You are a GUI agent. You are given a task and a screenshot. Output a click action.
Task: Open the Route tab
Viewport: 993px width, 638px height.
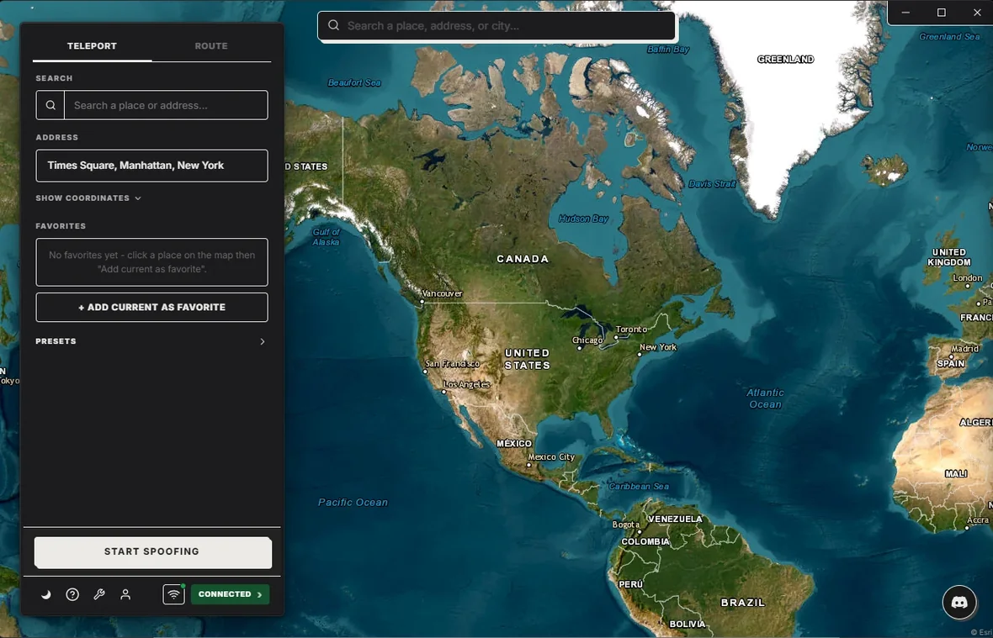pos(211,46)
